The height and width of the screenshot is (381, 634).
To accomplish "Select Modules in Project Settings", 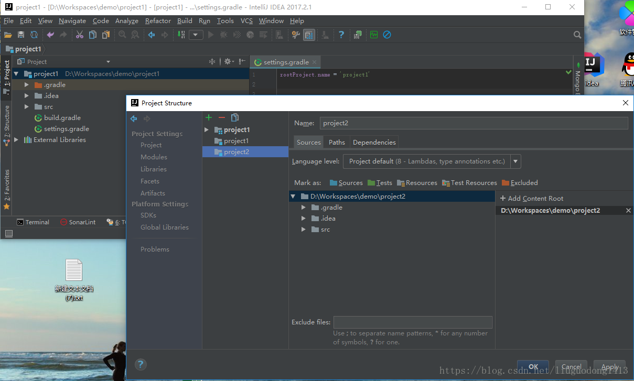I will click(154, 157).
